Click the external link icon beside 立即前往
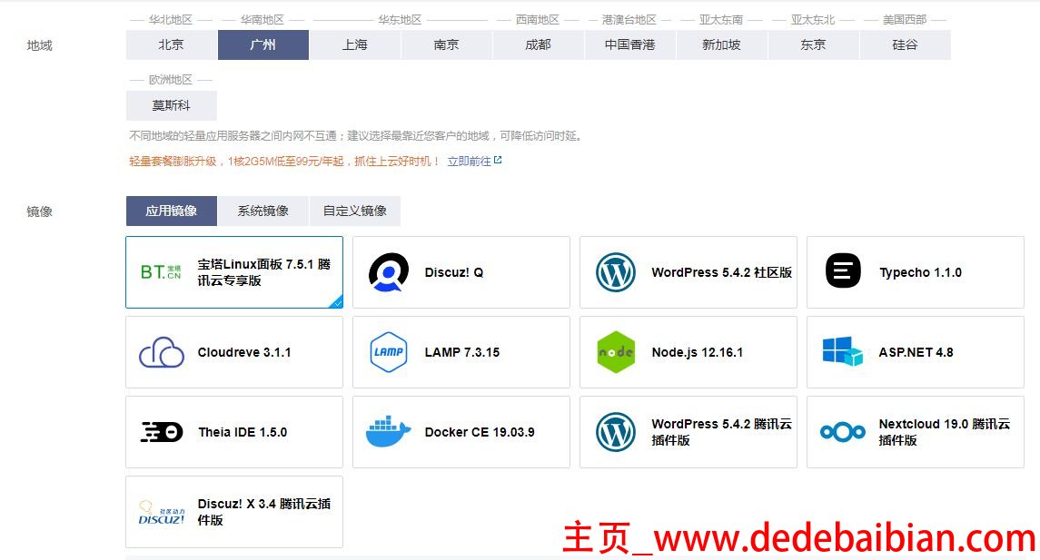Viewport: 1040px width, 560px height. (x=498, y=161)
